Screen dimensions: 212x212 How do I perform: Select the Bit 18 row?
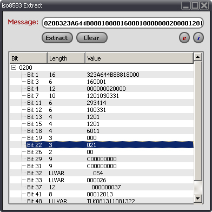click(x=102, y=131)
